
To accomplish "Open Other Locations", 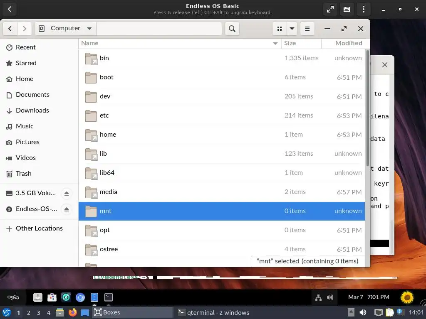I will click(x=39, y=228).
